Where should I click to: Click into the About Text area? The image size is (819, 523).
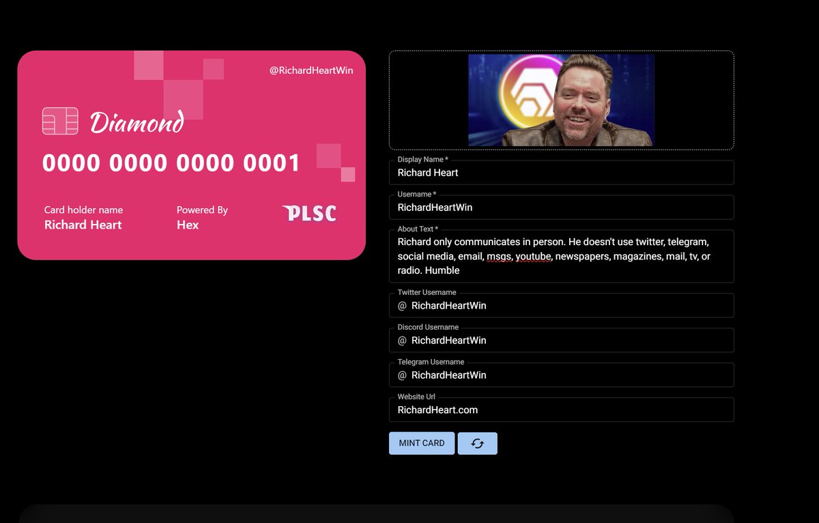pyautogui.click(x=562, y=256)
